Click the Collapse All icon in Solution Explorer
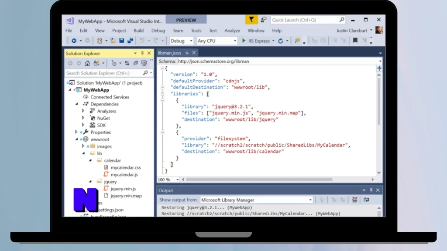Screen dimensions: 447x251 [135, 63]
